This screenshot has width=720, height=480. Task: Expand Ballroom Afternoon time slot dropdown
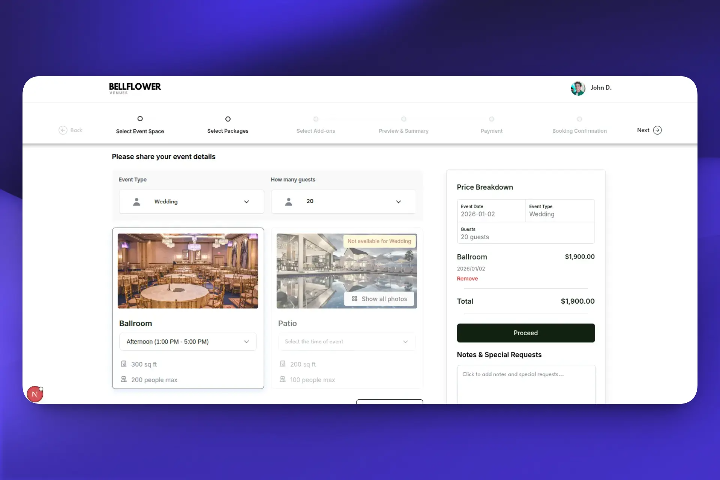(188, 342)
